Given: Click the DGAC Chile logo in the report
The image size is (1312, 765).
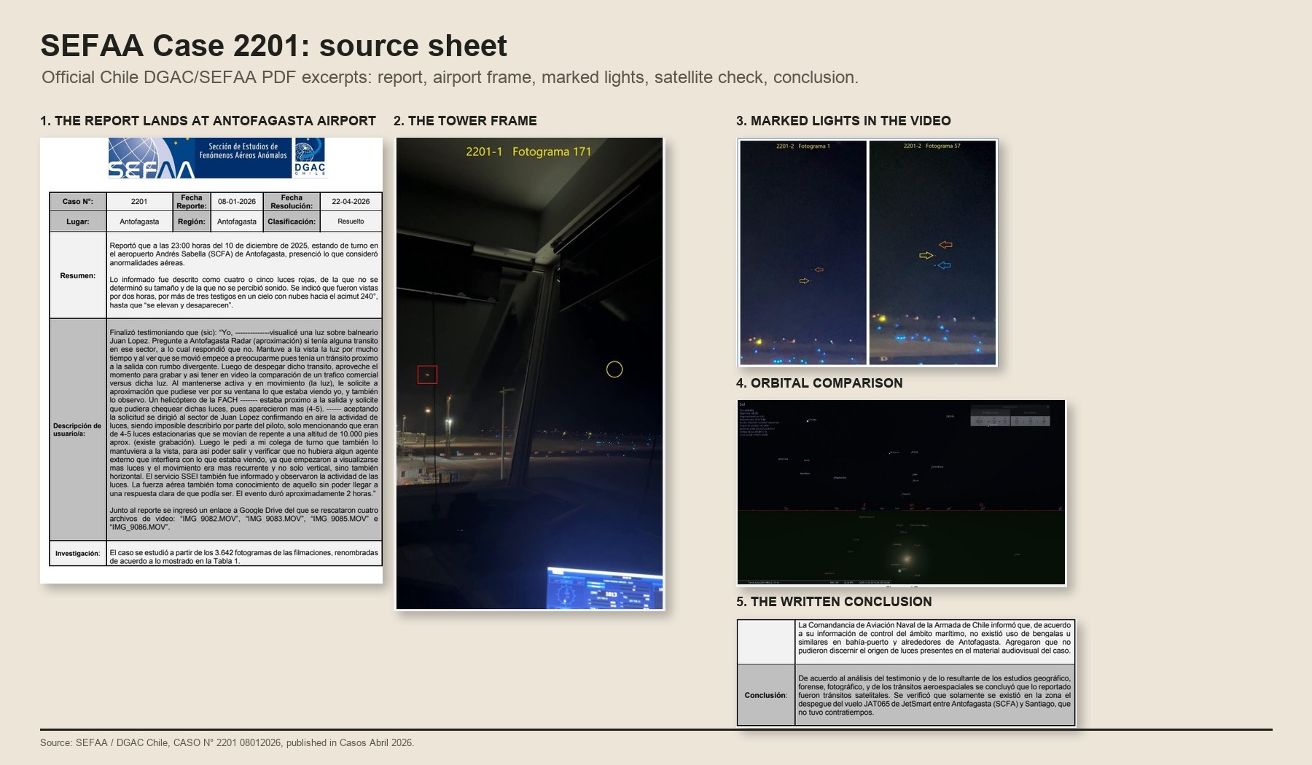Looking at the screenshot, I should [310, 158].
